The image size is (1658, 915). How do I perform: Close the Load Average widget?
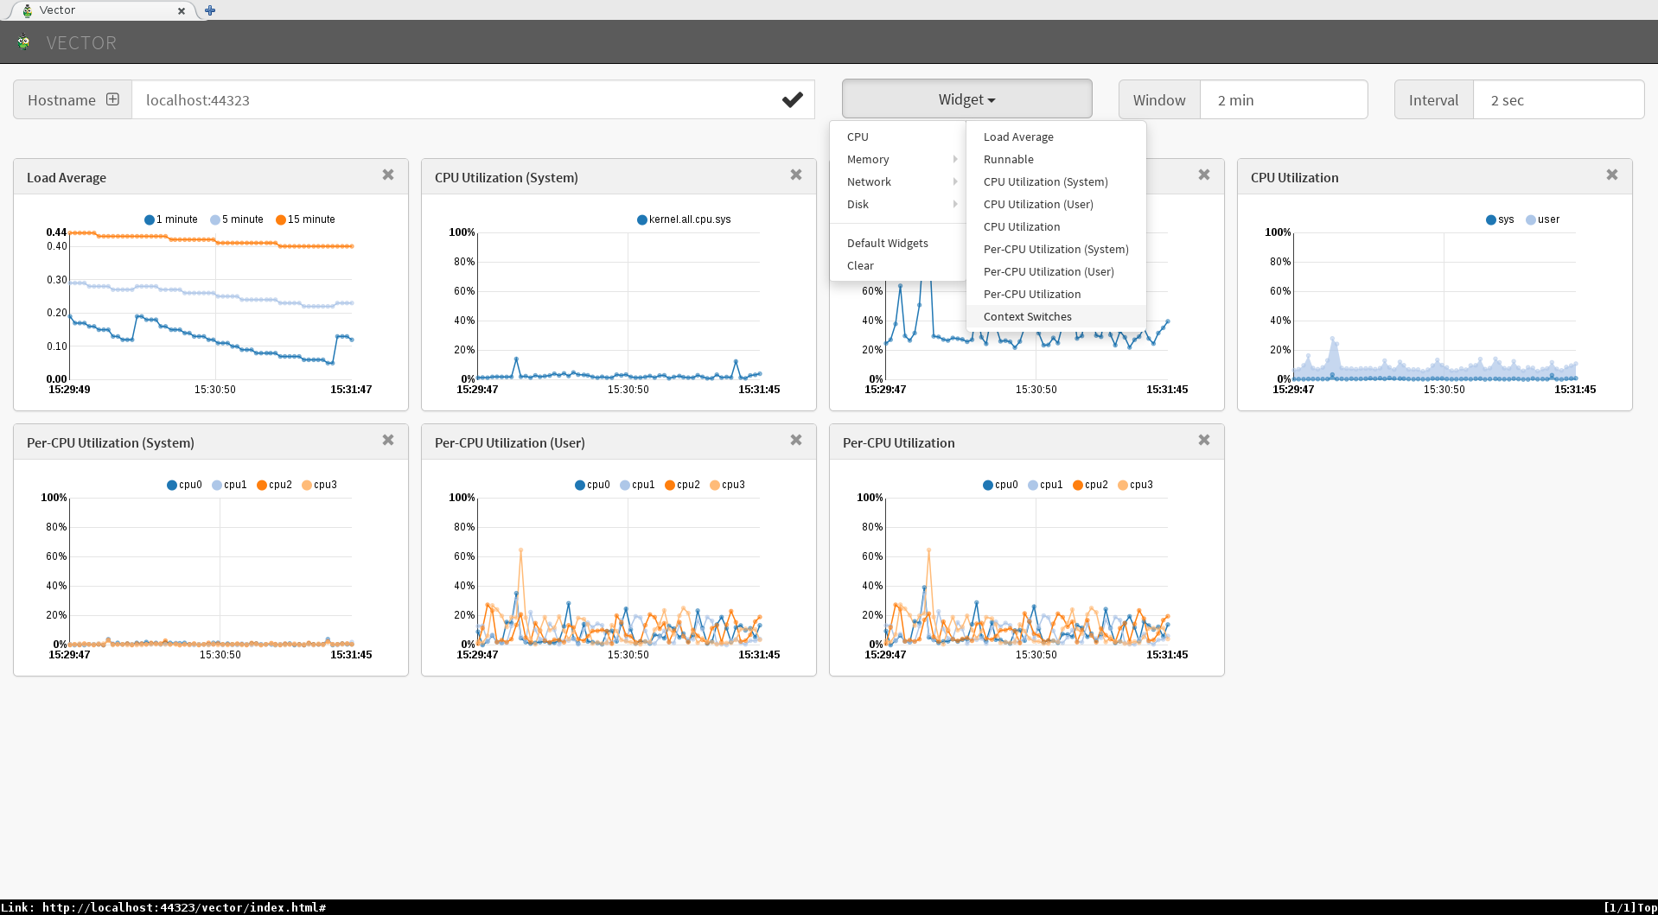(x=388, y=175)
